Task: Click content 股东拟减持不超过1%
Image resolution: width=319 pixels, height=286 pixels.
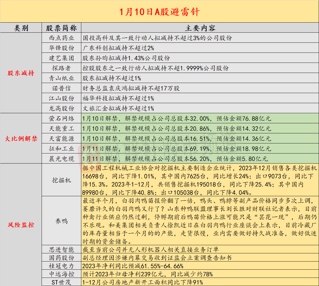Action: coord(112,78)
